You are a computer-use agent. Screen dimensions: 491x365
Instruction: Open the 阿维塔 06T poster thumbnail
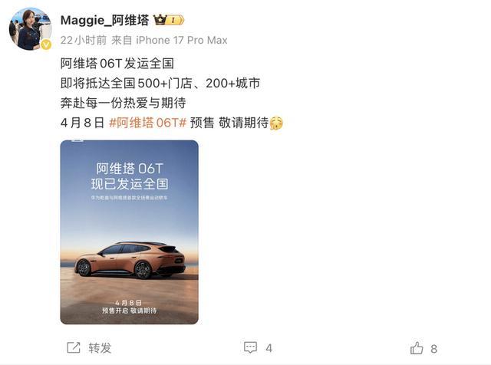pos(130,232)
